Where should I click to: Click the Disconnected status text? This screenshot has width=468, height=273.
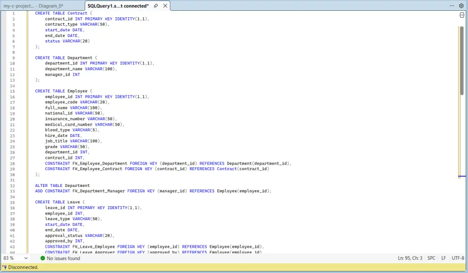click(23, 267)
